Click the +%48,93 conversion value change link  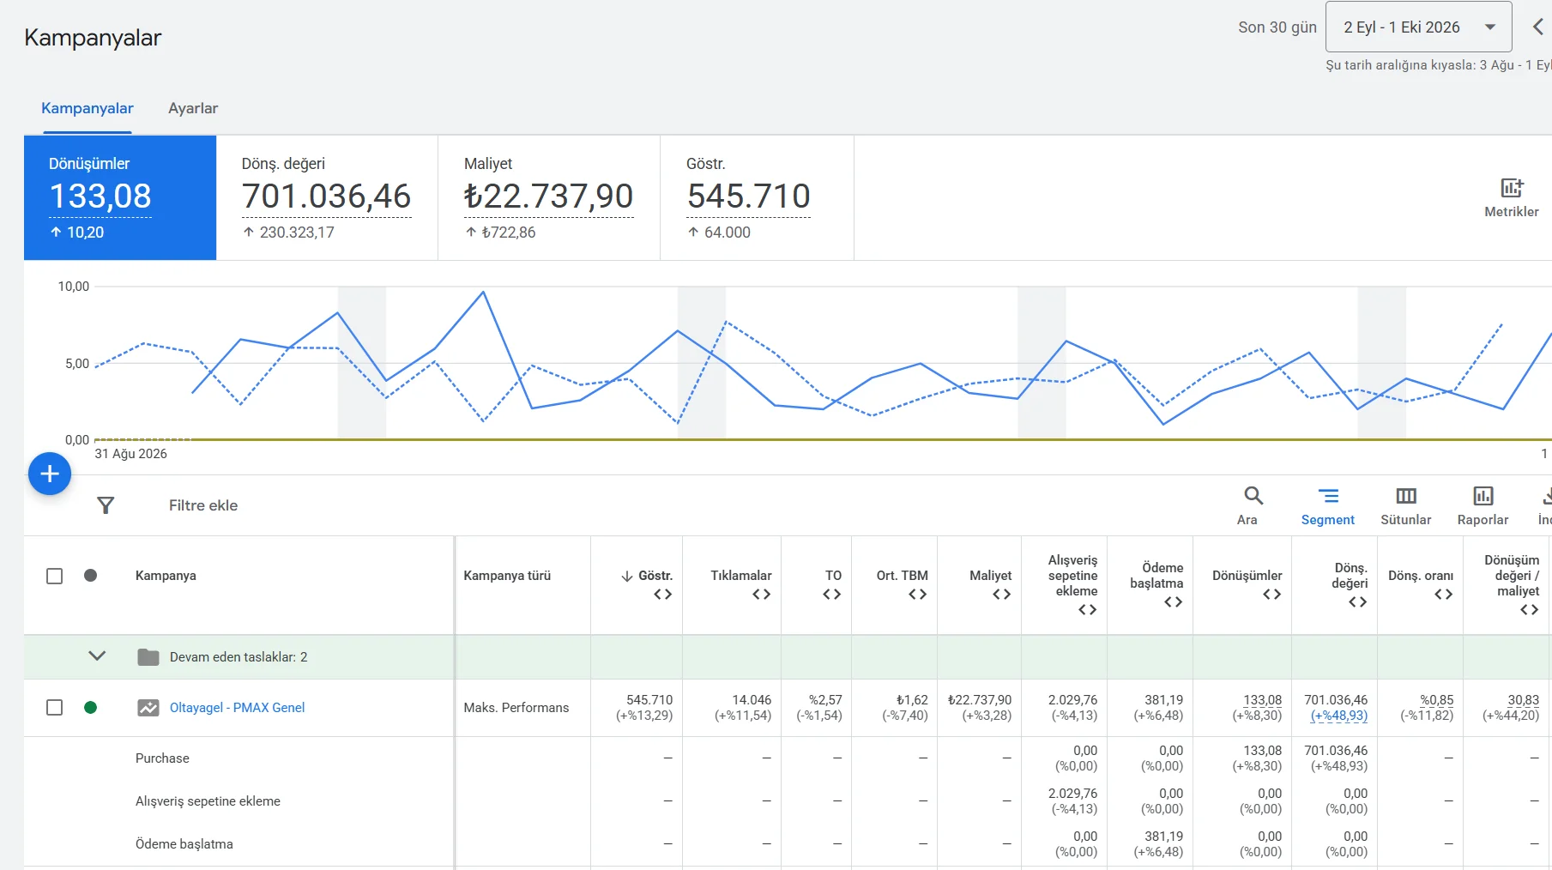pos(1338,716)
